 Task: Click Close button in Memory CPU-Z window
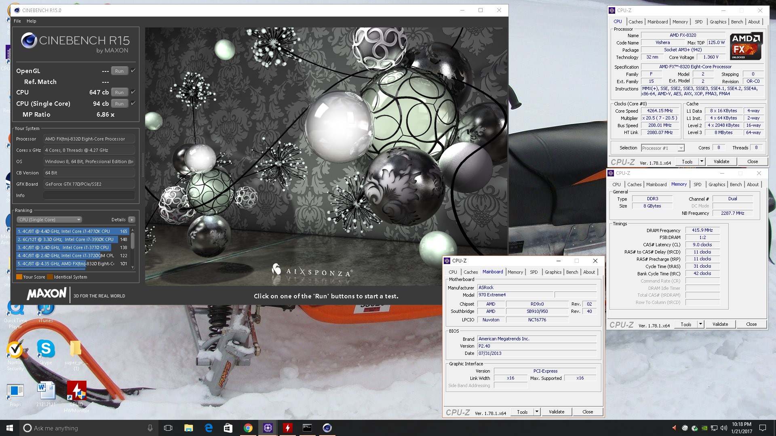(751, 324)
